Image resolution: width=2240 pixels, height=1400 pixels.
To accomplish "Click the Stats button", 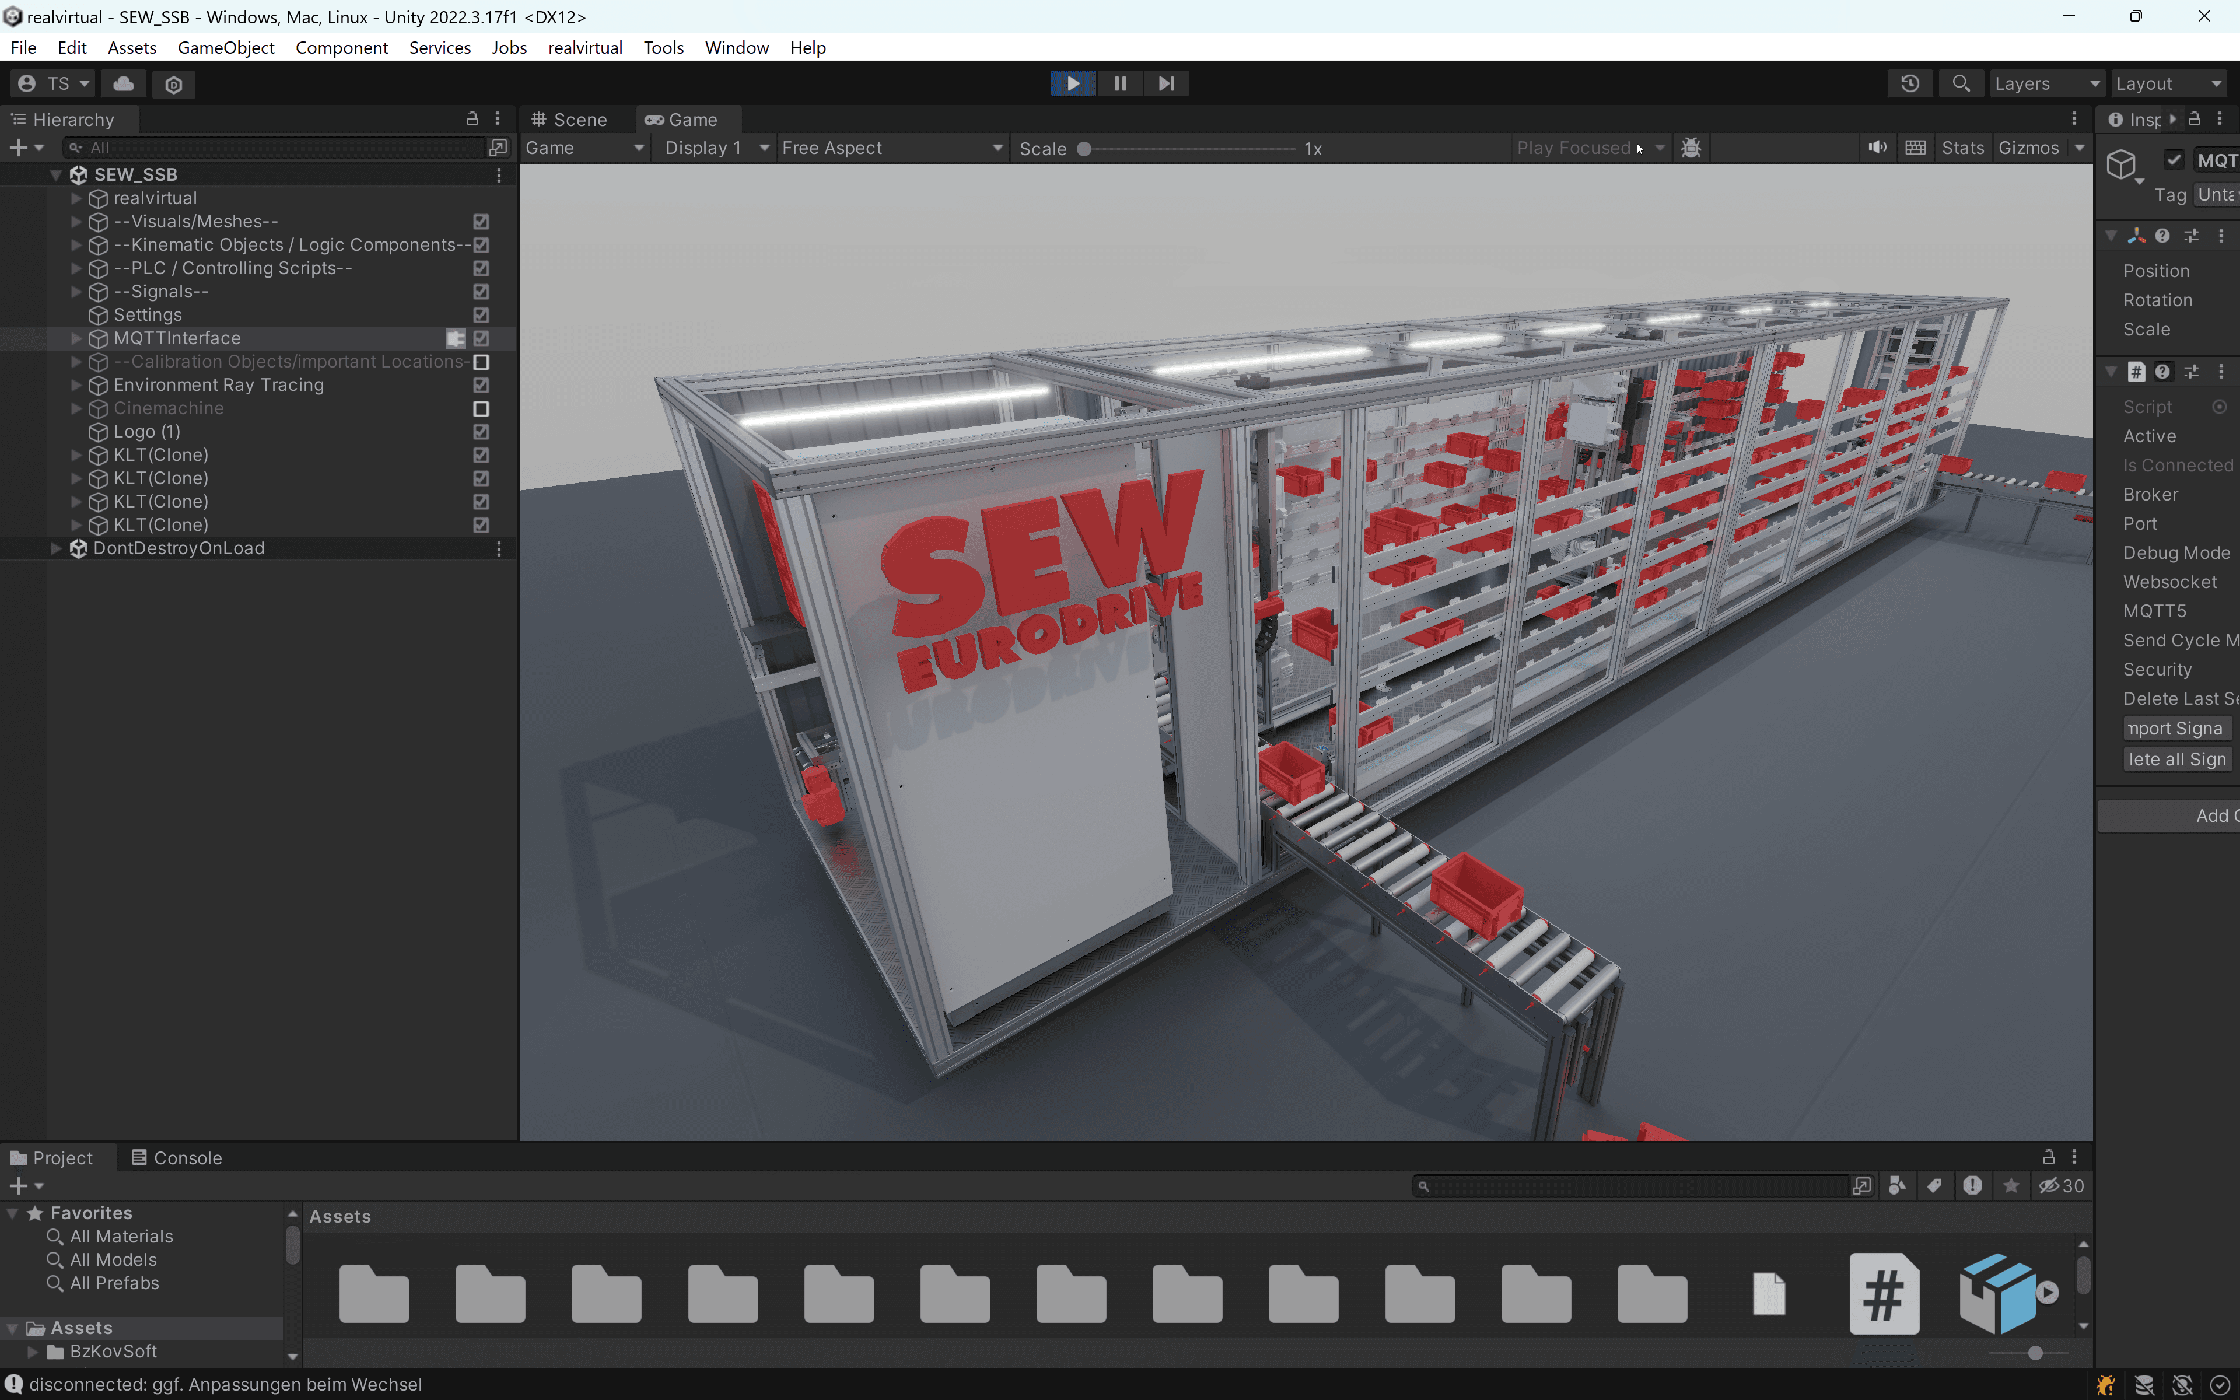I will pyautogui.click(x=1962, y=148).
